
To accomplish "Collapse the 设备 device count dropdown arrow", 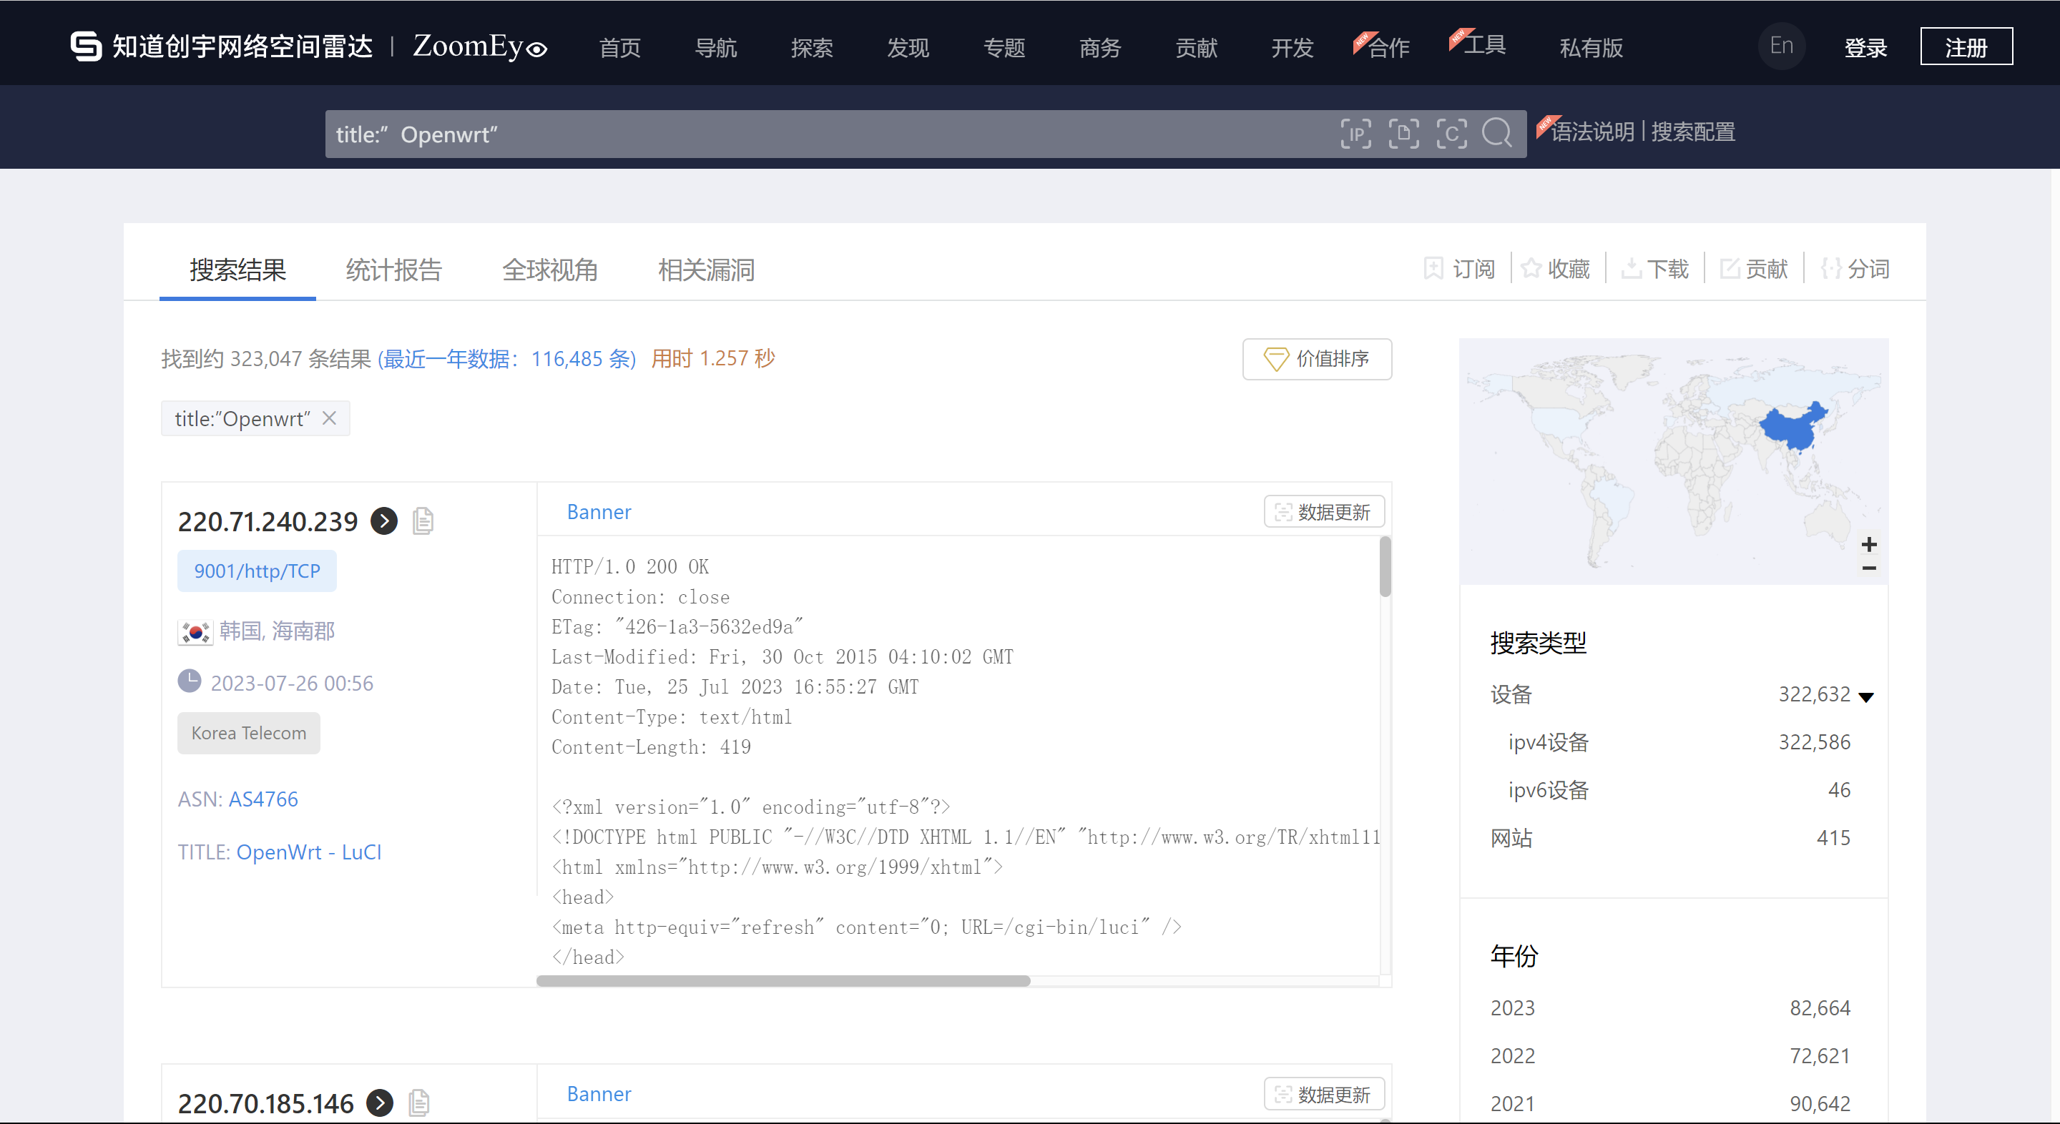I will click(1866, 696).
